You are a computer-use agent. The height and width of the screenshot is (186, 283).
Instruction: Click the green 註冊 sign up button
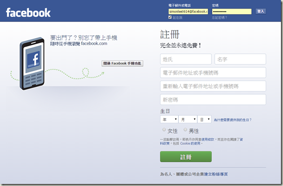186,157
